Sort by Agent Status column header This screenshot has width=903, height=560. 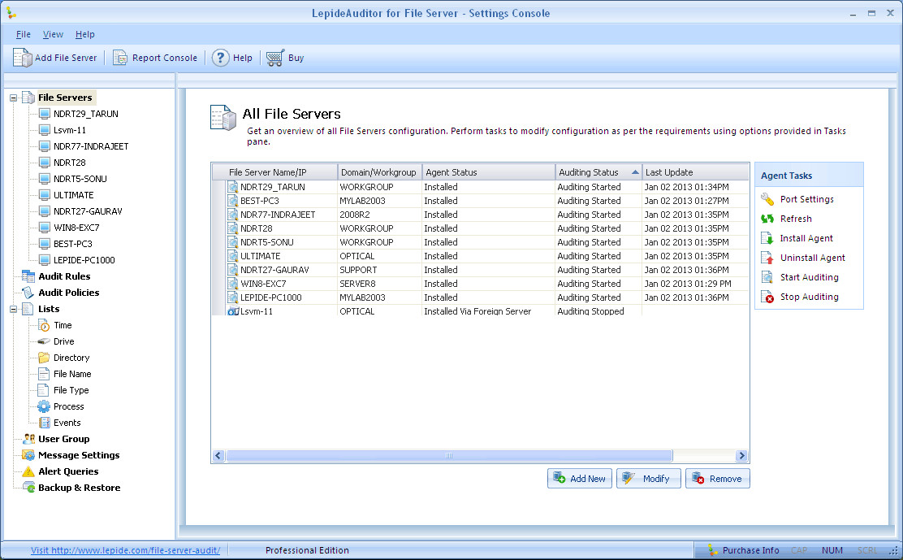(488, 172)
